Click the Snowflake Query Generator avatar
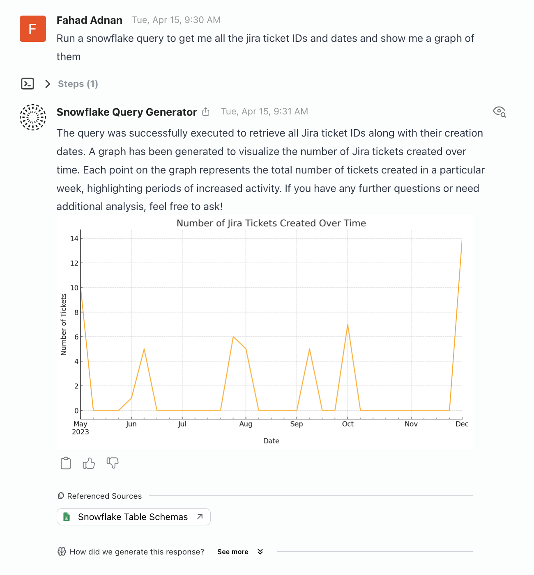This screenshot has width=534, height=575. tap(33, 117)
